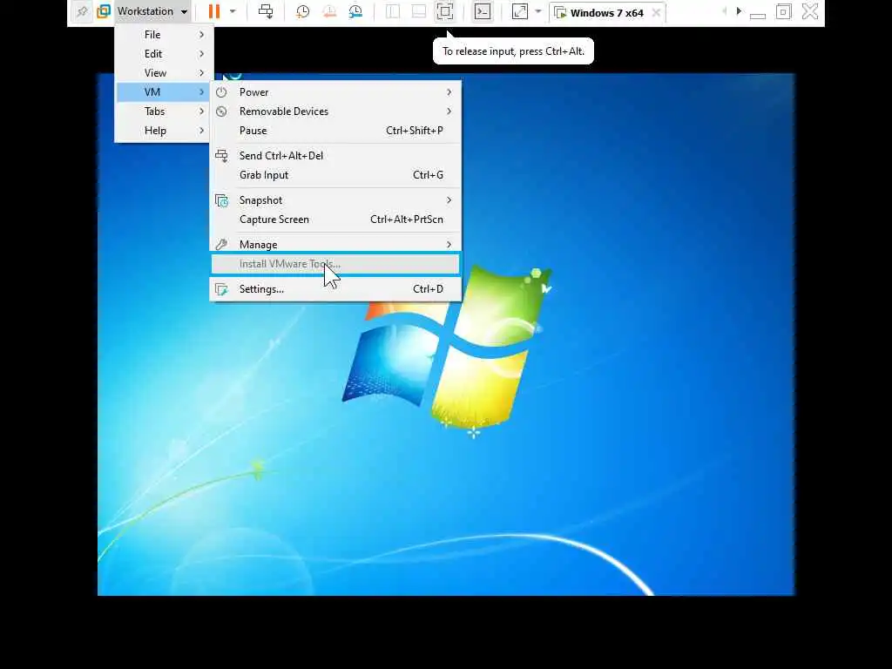Open the Edit submenu
This screenshot has width=892, height=669.
coord(164,54)
